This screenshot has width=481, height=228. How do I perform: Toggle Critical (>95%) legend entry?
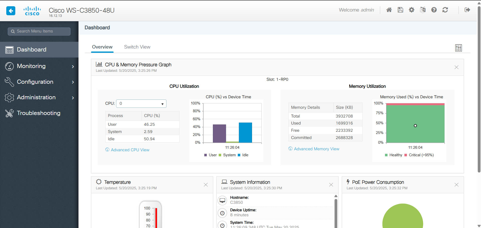(419, 155)
